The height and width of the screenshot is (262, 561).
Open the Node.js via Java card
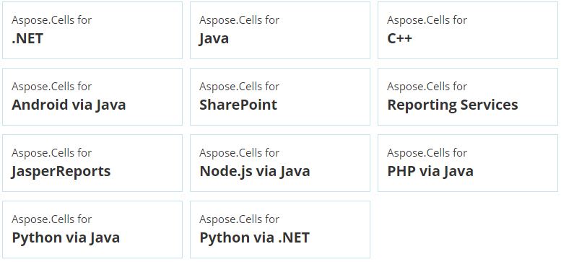pos(280,163)
